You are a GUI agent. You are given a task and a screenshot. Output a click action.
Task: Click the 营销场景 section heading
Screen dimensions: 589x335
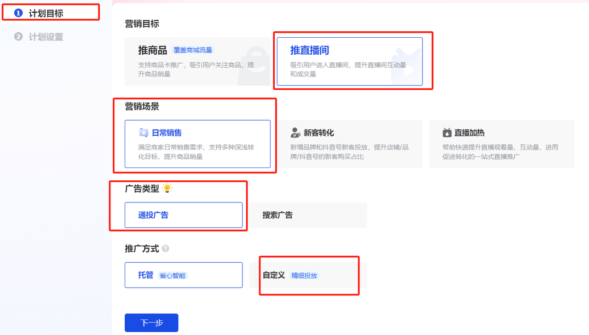pyautogui.click(x=142, y=106)
